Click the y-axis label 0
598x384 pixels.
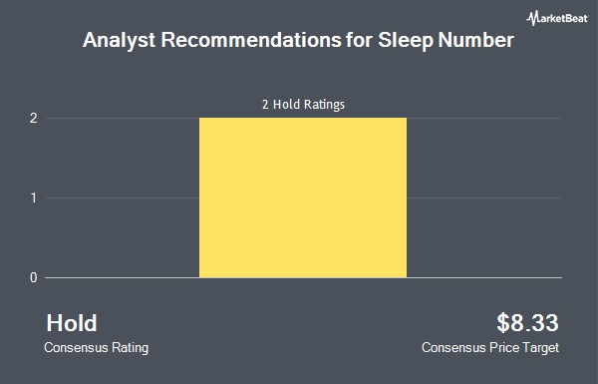[34, 278]
